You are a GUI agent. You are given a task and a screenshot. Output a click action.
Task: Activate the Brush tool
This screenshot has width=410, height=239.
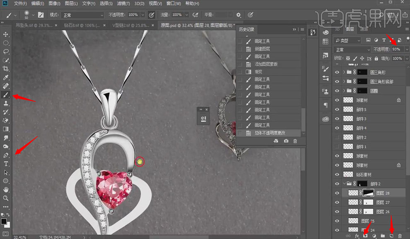tap(6, 95)
